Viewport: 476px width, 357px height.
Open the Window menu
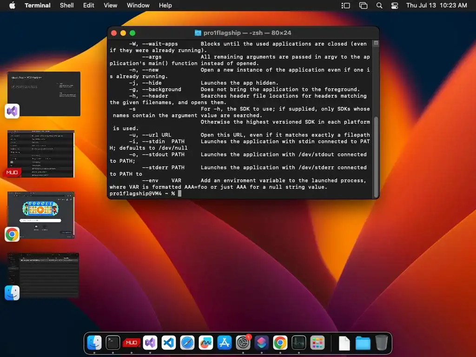point(138,6)
